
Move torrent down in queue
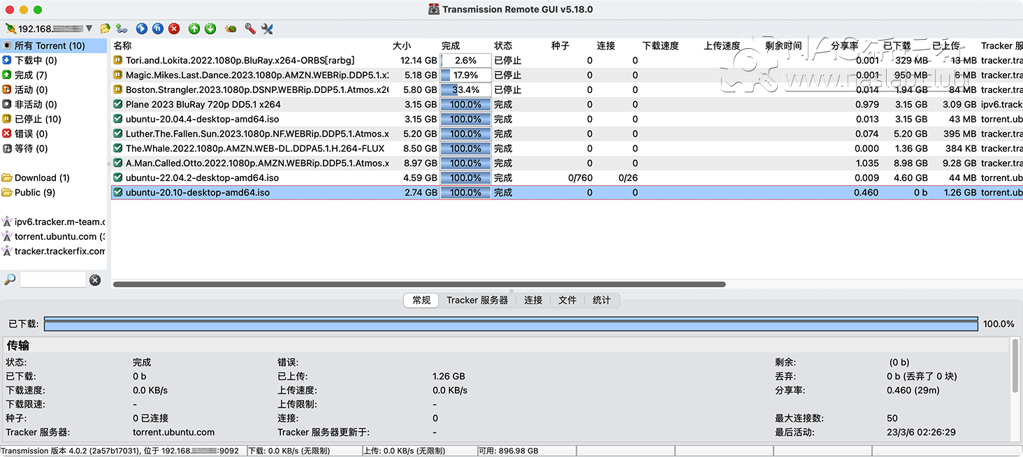[x=210, y=29]
